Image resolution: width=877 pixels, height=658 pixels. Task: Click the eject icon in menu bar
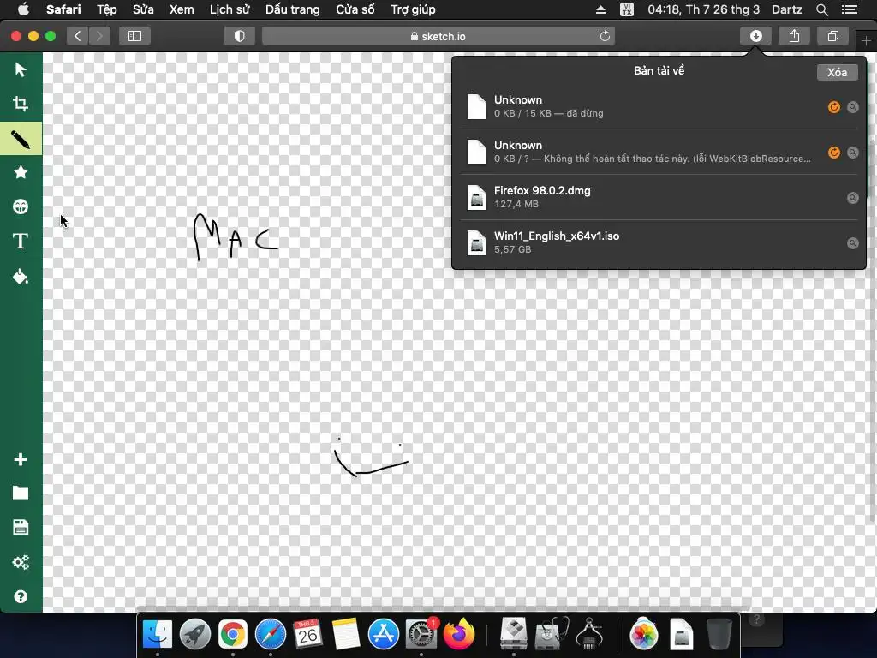[600, 9]
